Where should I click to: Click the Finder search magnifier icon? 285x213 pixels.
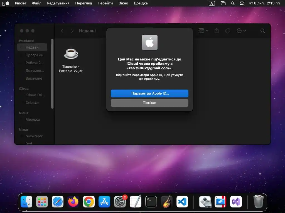point(263,31)
